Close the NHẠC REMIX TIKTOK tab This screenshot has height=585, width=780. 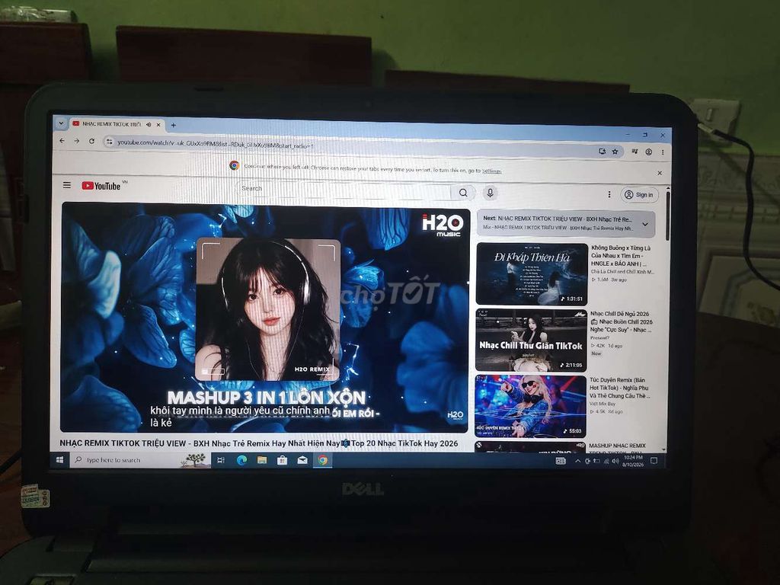coord(158,125)
